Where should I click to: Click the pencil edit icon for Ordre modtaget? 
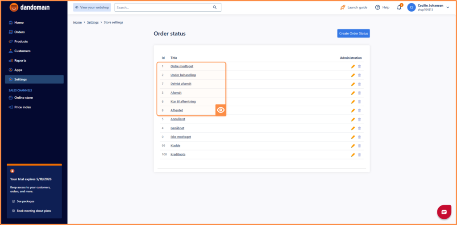[353, 67]
